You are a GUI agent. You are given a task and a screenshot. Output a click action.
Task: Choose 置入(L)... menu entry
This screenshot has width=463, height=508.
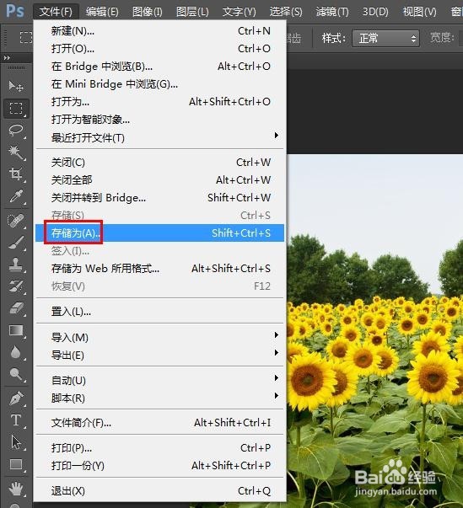click(159, 312)
